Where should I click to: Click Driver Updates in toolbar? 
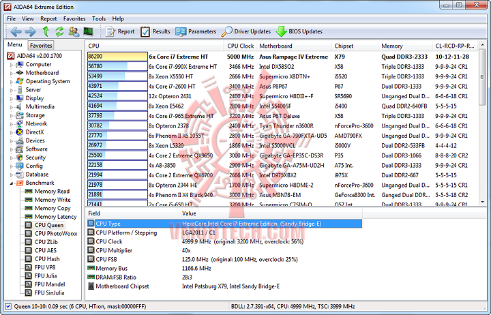[245, 31]
